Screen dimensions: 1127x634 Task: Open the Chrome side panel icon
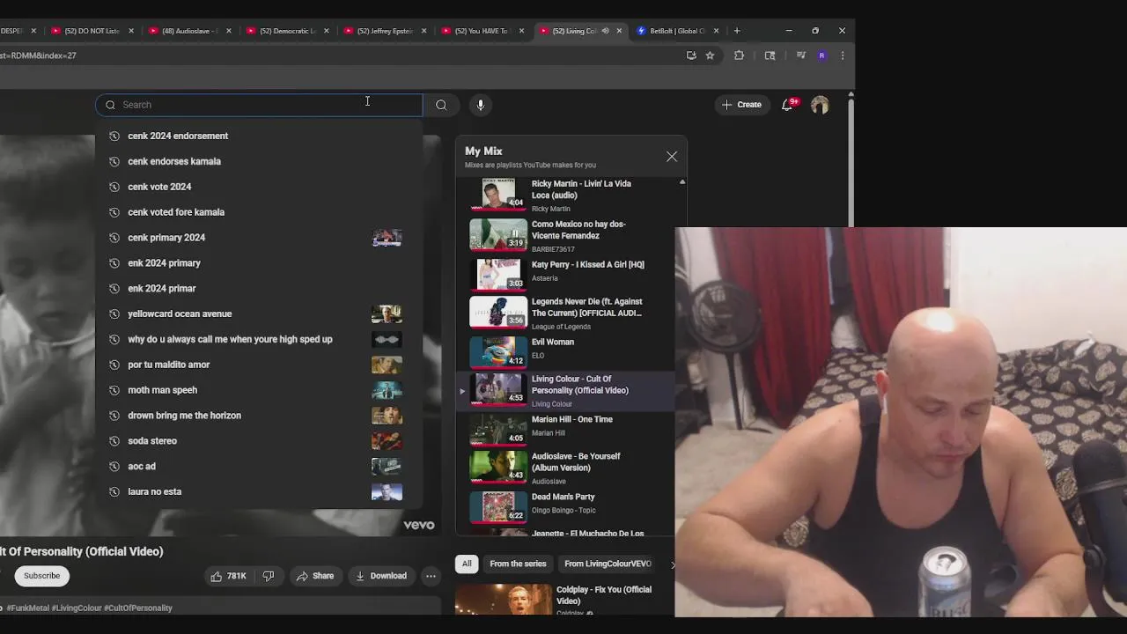770,55
